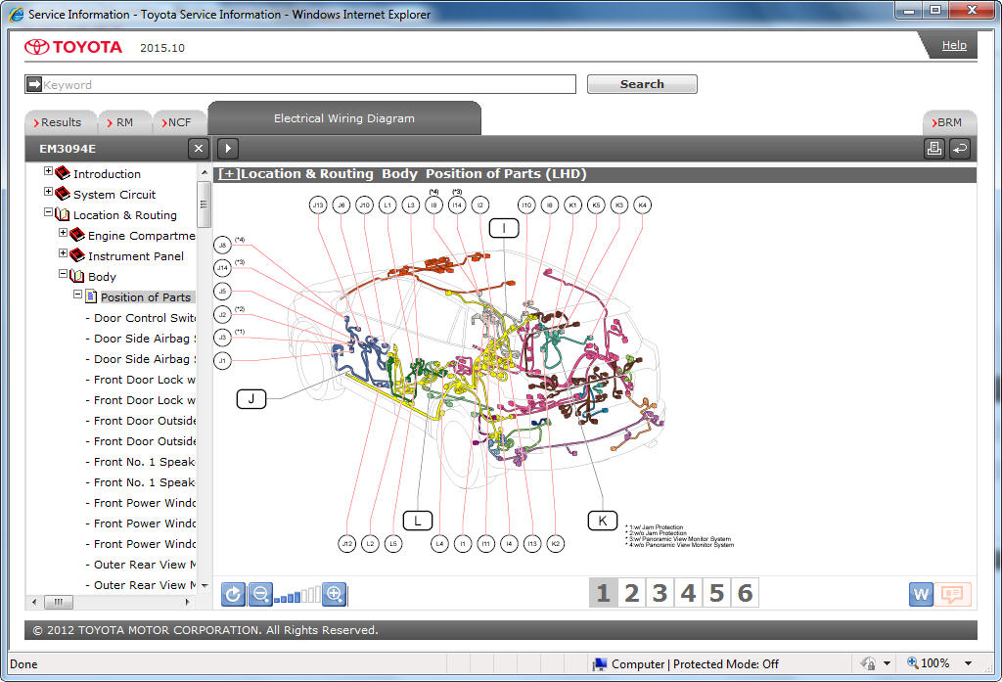1002x682 pixels.
Task: Select the Electrical Wiring Diagram tab
Action: tap(344, 118)
